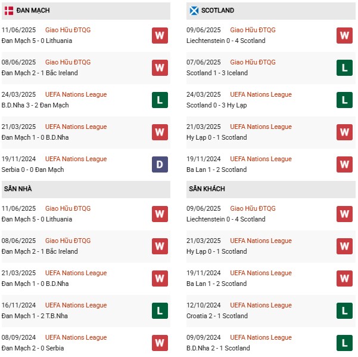Select the ĐAN MẠCH section header

tap(33, 10)
